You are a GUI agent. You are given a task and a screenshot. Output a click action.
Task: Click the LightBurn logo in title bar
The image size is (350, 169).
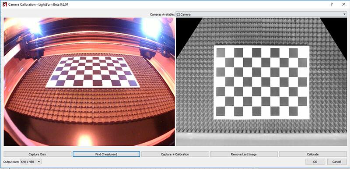(x=4, y=4)
